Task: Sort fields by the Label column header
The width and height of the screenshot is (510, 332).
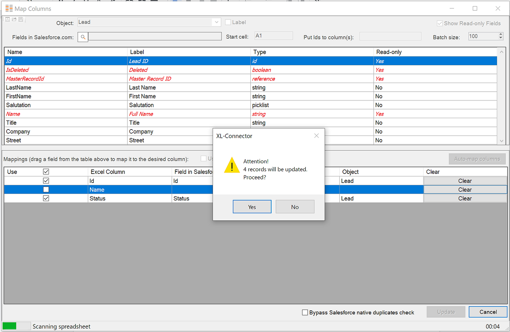Action: coord(189,52)
